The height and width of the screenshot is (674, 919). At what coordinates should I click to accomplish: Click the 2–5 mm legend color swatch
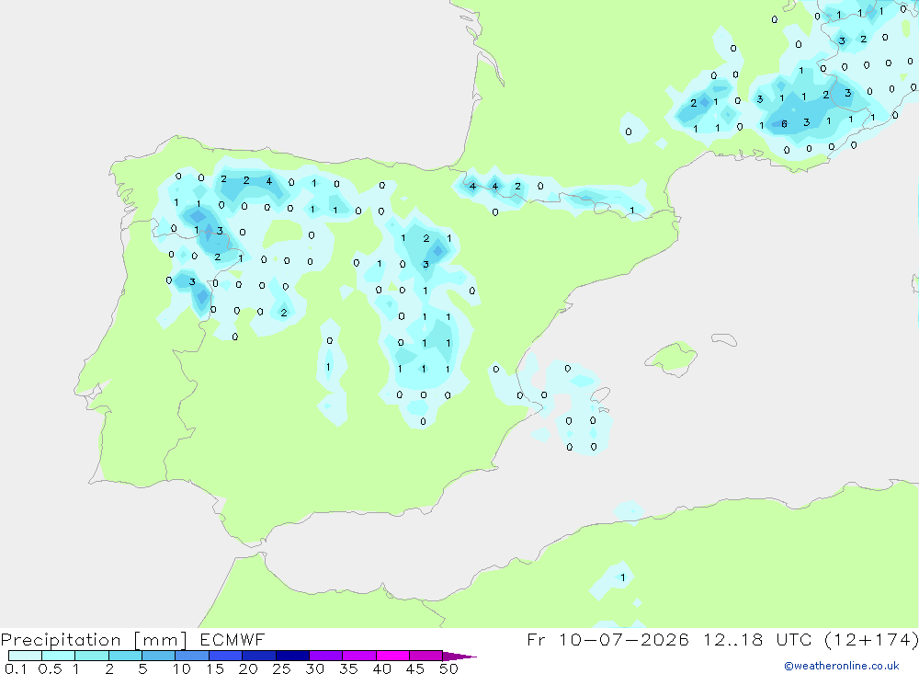[x=125, y=656]
